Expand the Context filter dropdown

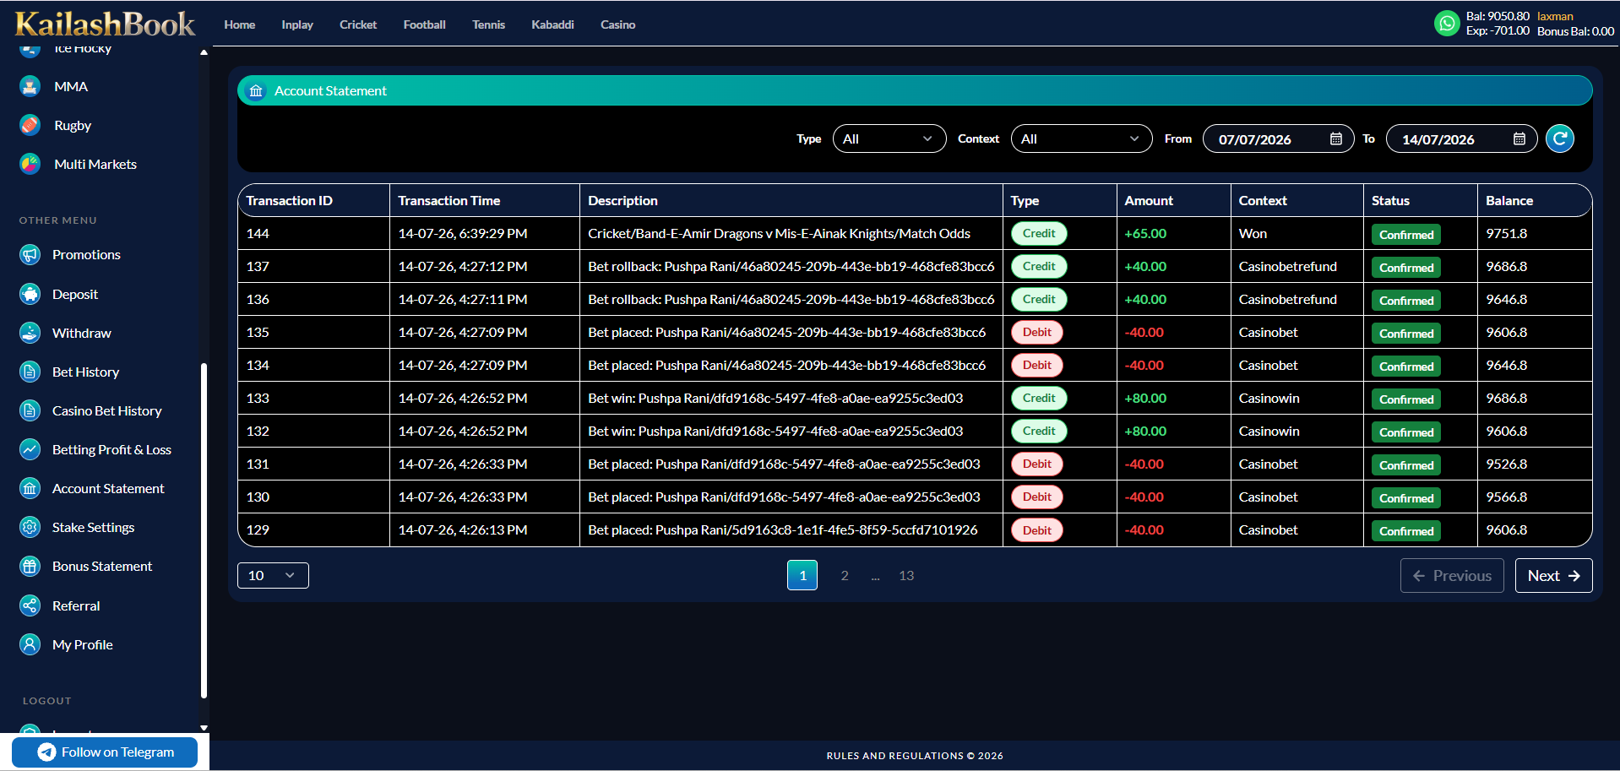(1081, 138)
